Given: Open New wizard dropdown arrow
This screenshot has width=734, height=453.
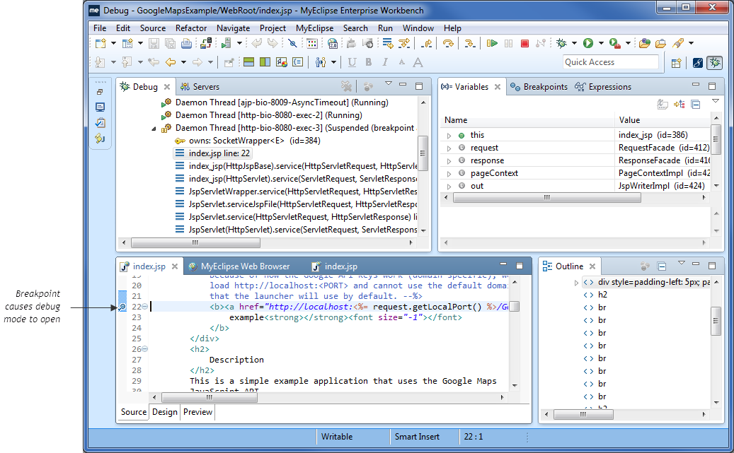Looking at the screenshot, I should [113, 44].
